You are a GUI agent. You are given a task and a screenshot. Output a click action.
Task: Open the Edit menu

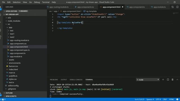pos(9,2)
